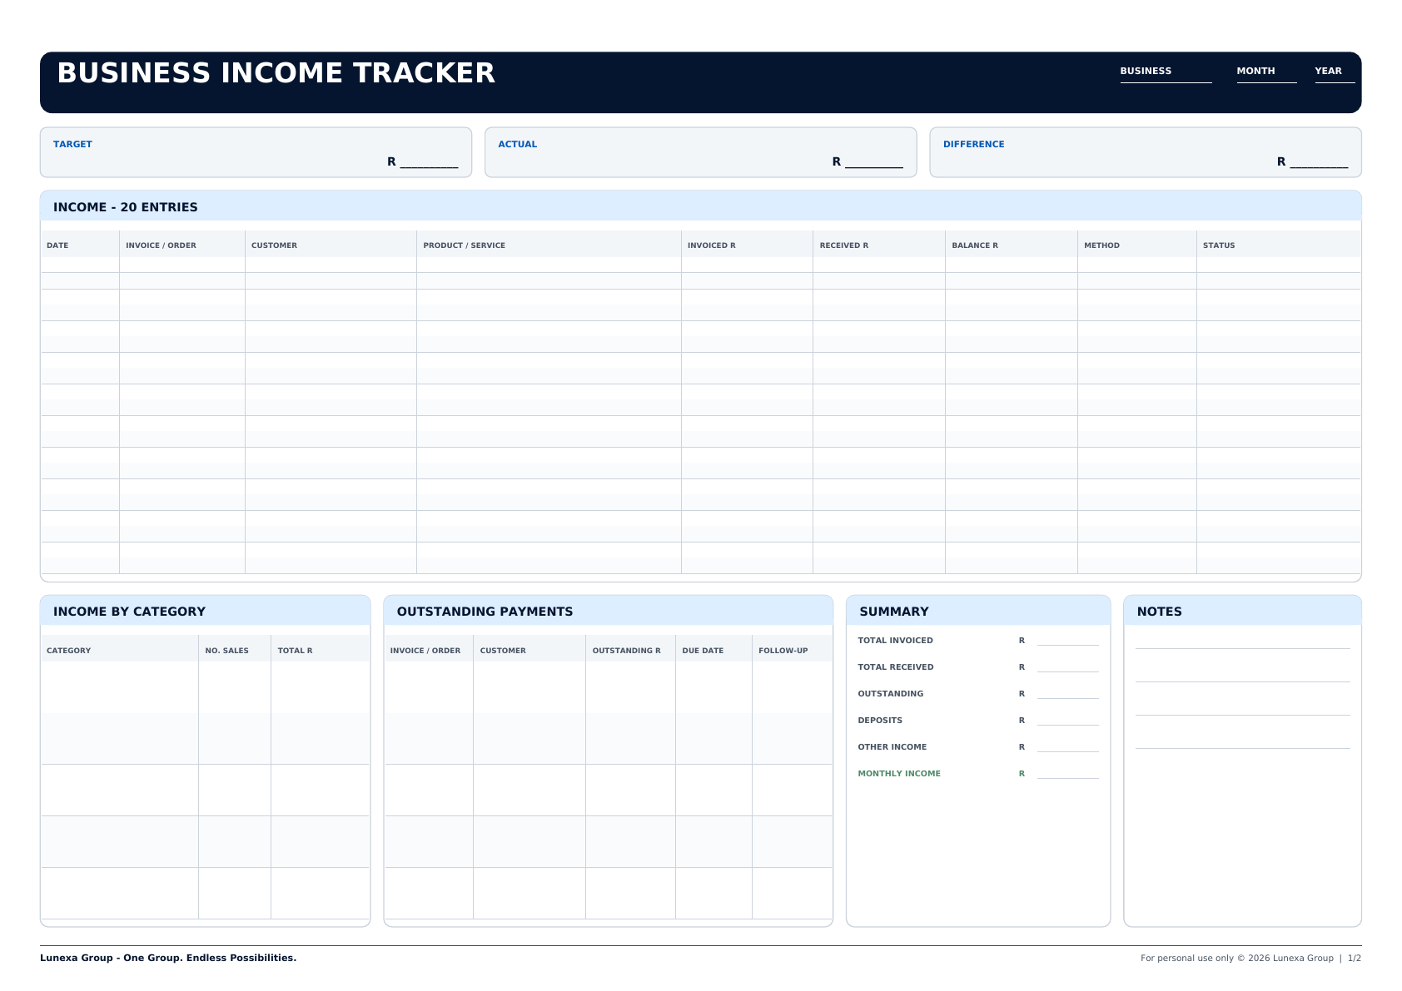Image resolution: width=1402 pixels, height=991 pixels.
Task: Click the Target amount blank line
Action: click(x=429, y=162)
